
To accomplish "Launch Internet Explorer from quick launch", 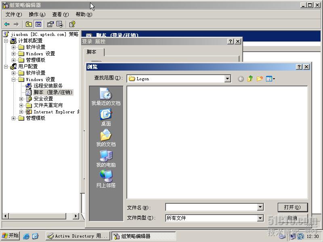I will point(26,236).
